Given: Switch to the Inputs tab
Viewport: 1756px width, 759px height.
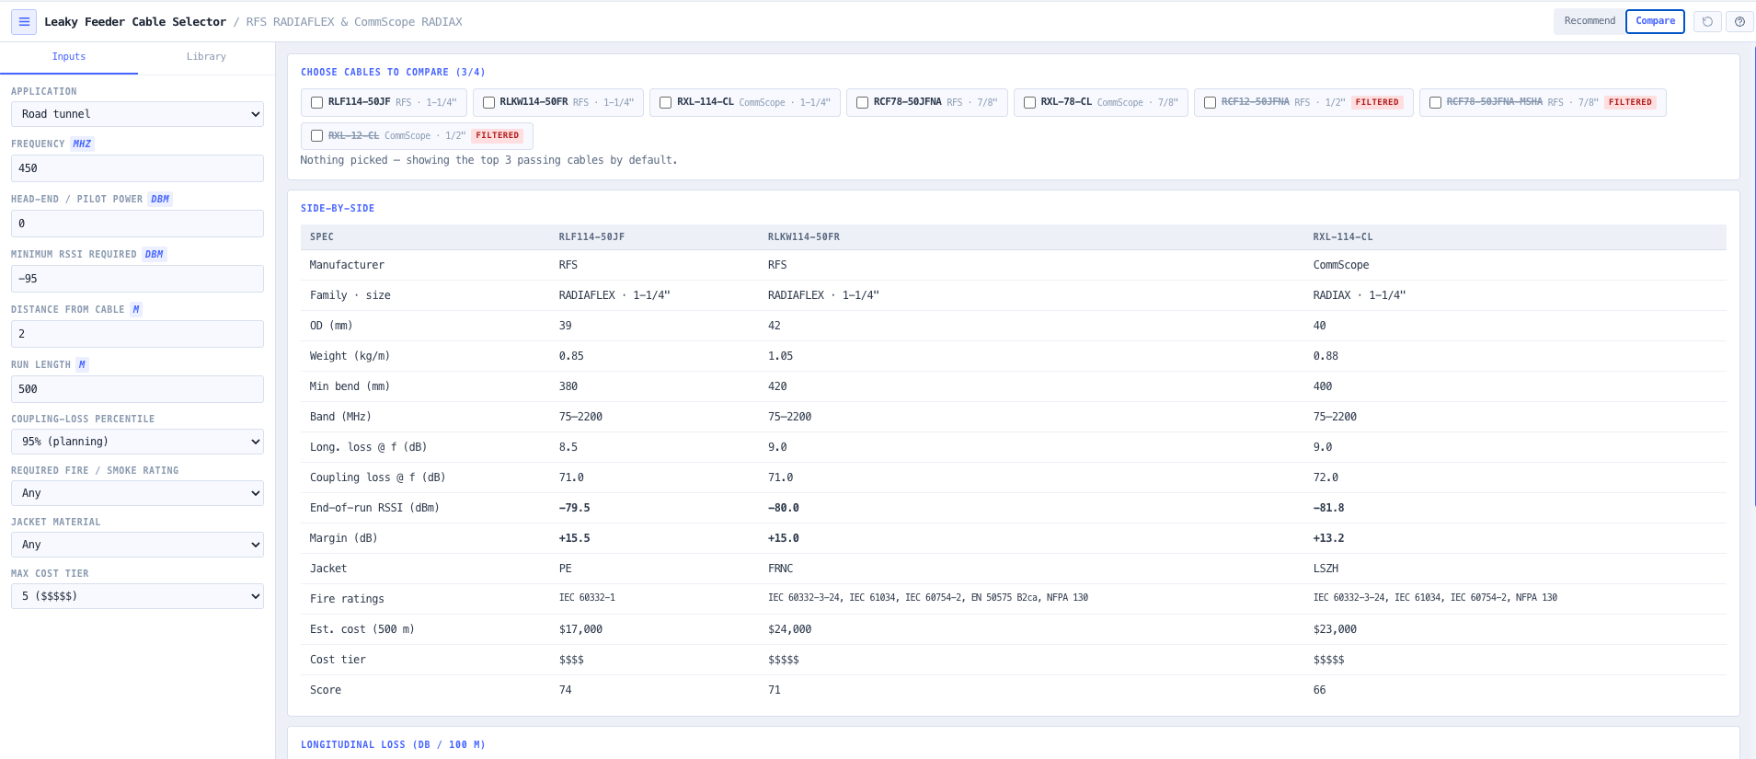Looking at the screenshot, I should point(69,57).
